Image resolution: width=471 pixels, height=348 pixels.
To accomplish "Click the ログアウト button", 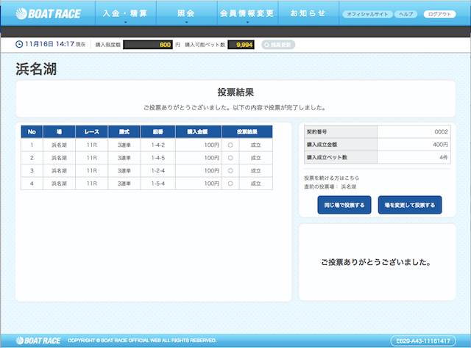I will coord(439,14).
